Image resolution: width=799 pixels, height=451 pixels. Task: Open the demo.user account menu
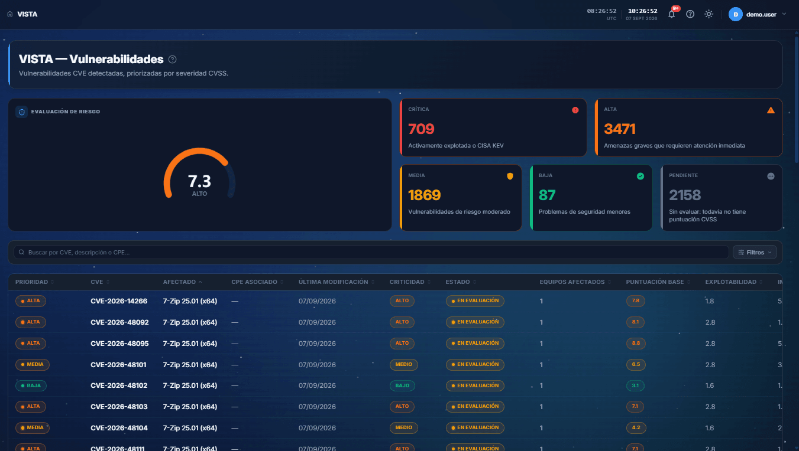click(x=758, y=14)
